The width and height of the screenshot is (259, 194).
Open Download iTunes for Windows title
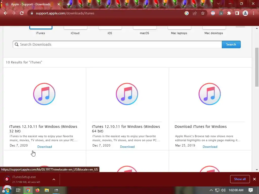coord(201,127)
